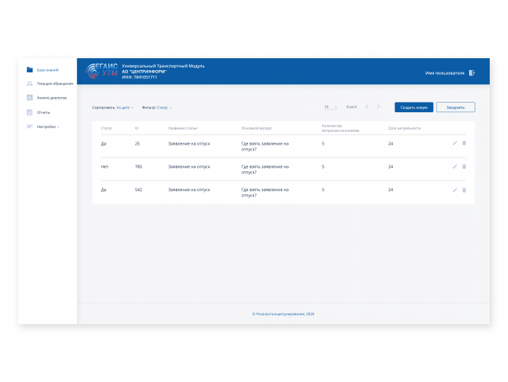Screen dimensions: 508x382
Task: Delete the article with Id 542
Action: pos(464,190)
